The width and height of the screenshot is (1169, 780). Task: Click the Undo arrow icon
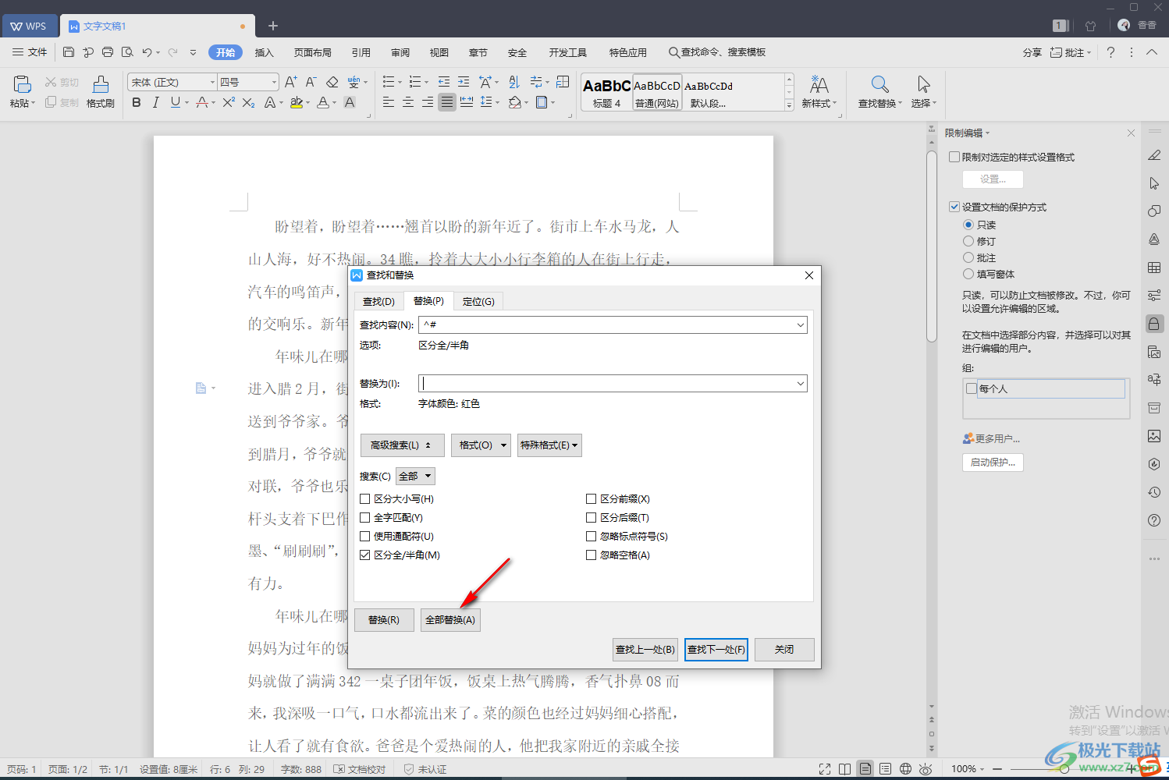pyautogui.click(x=147, y=52)
